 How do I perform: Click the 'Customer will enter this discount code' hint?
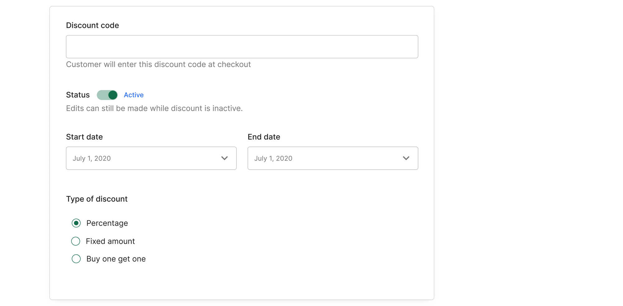point(158,64)
